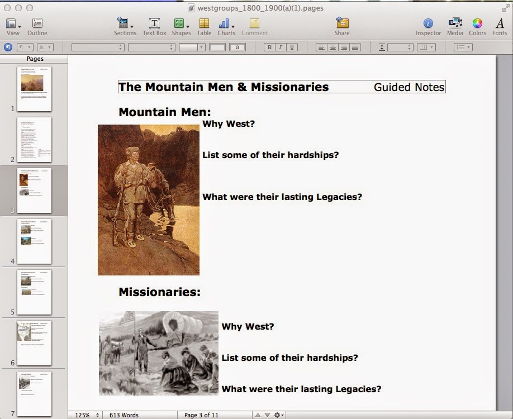Click the Mountain Men: heading

click(x=164, y=112)
